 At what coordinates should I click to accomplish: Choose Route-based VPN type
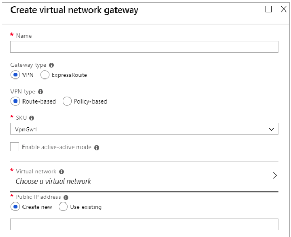tap(15, 101)
